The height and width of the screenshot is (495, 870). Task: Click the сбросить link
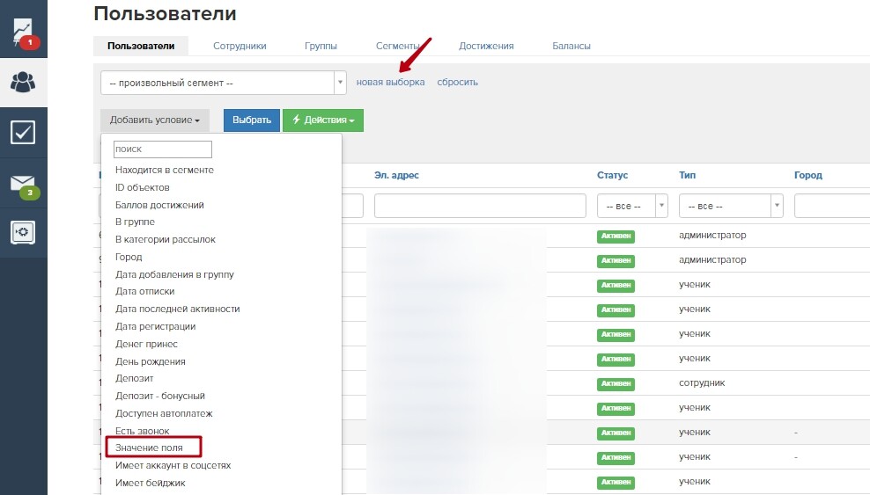point(457,82)
